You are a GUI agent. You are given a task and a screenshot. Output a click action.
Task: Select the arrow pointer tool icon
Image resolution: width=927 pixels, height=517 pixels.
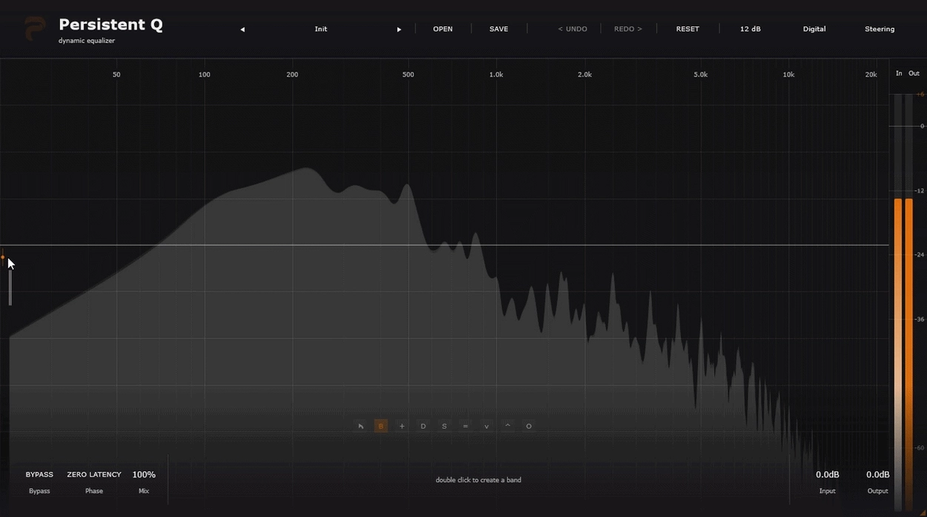tap(360, 426)
